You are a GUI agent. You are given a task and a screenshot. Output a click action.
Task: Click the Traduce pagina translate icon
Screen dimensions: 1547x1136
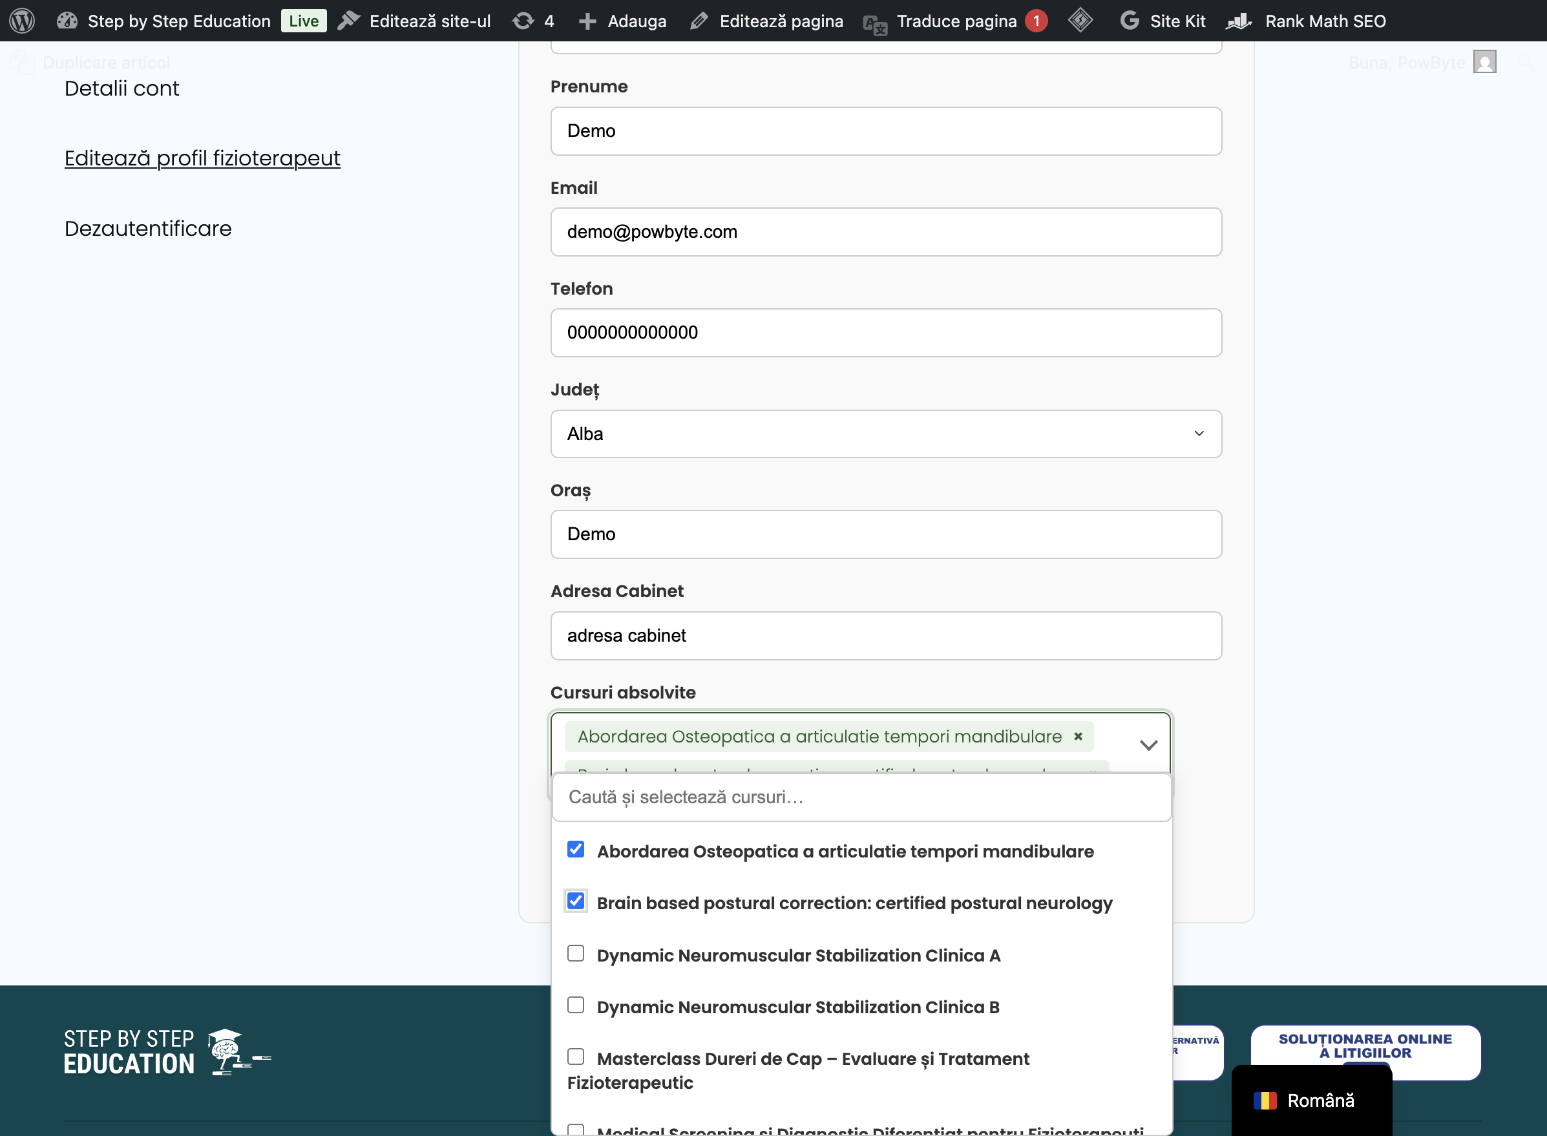click(x=875, y=24)
